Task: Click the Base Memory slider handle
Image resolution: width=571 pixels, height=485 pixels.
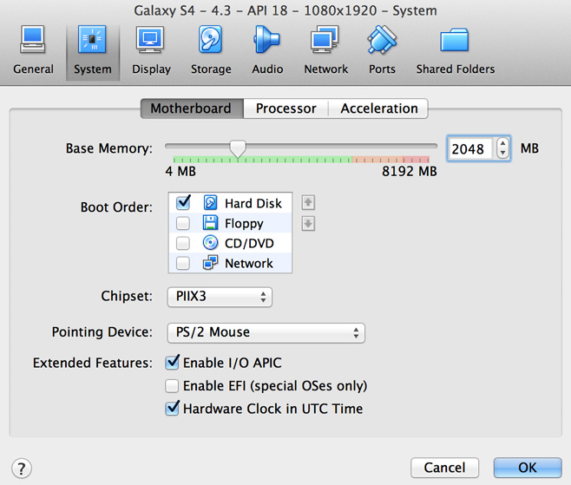Action: tap(238, 148)
